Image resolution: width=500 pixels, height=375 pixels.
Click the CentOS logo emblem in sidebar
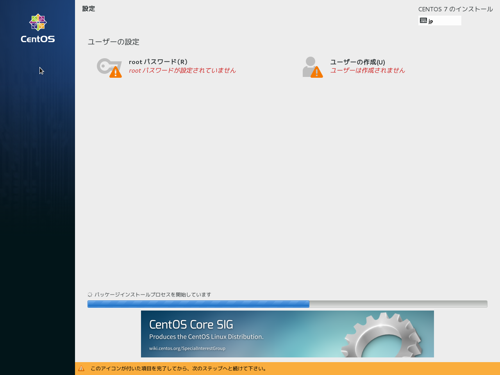tap(38, 22)
